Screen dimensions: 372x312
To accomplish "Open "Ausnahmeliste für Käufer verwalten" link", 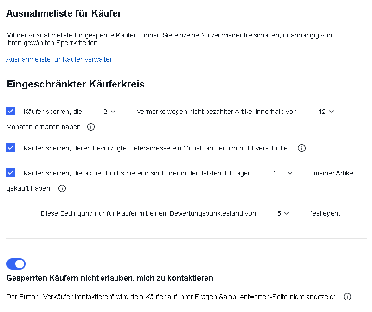I will pos(60,59).
